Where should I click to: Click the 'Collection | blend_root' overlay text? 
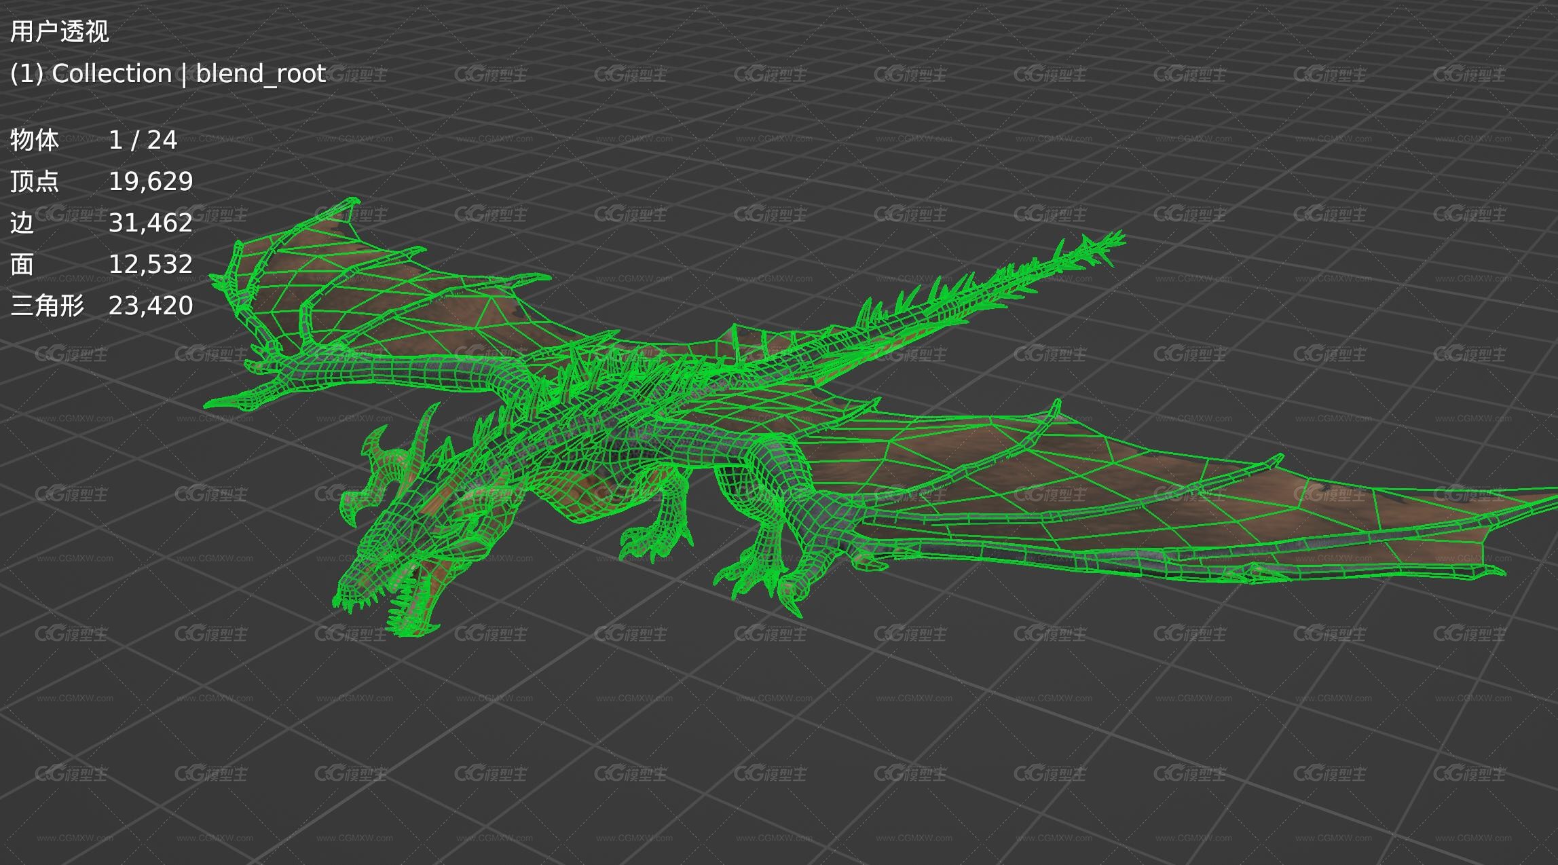point(189,73)
